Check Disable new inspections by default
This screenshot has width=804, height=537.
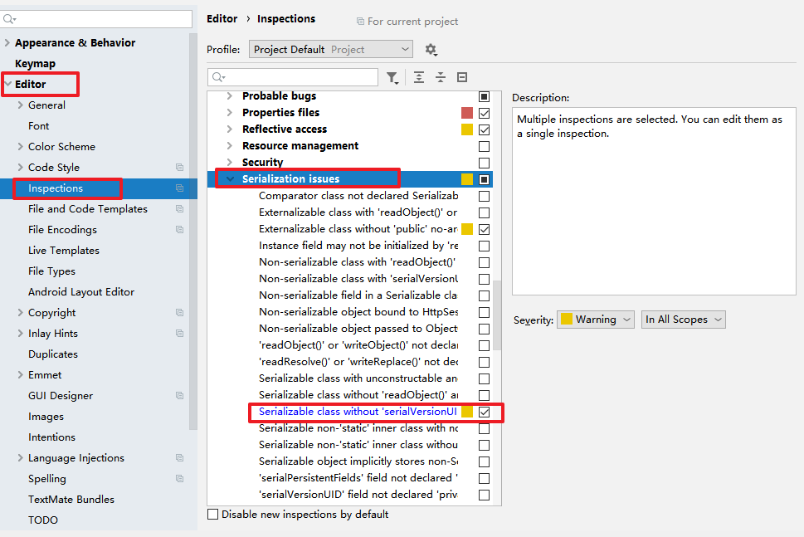tap(212, 515)
